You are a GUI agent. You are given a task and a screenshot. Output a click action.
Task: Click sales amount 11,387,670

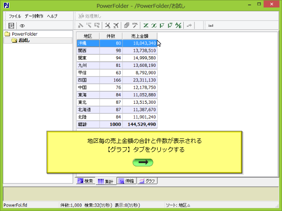click(140, 109)
